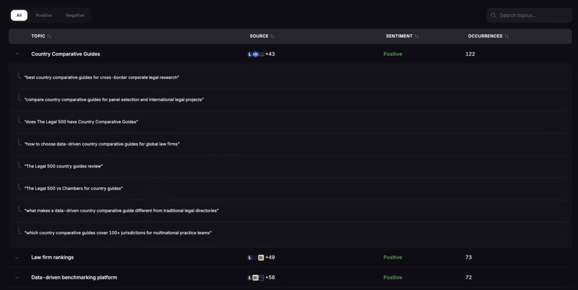Screen dimensions: 578x290
Task: Expand the Data-driven benchmarking platform row
Action: (17, 278)
